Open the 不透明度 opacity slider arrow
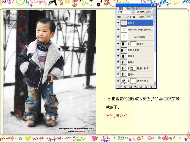The height and width of the screenshot is (143, 190). point(154,12)
